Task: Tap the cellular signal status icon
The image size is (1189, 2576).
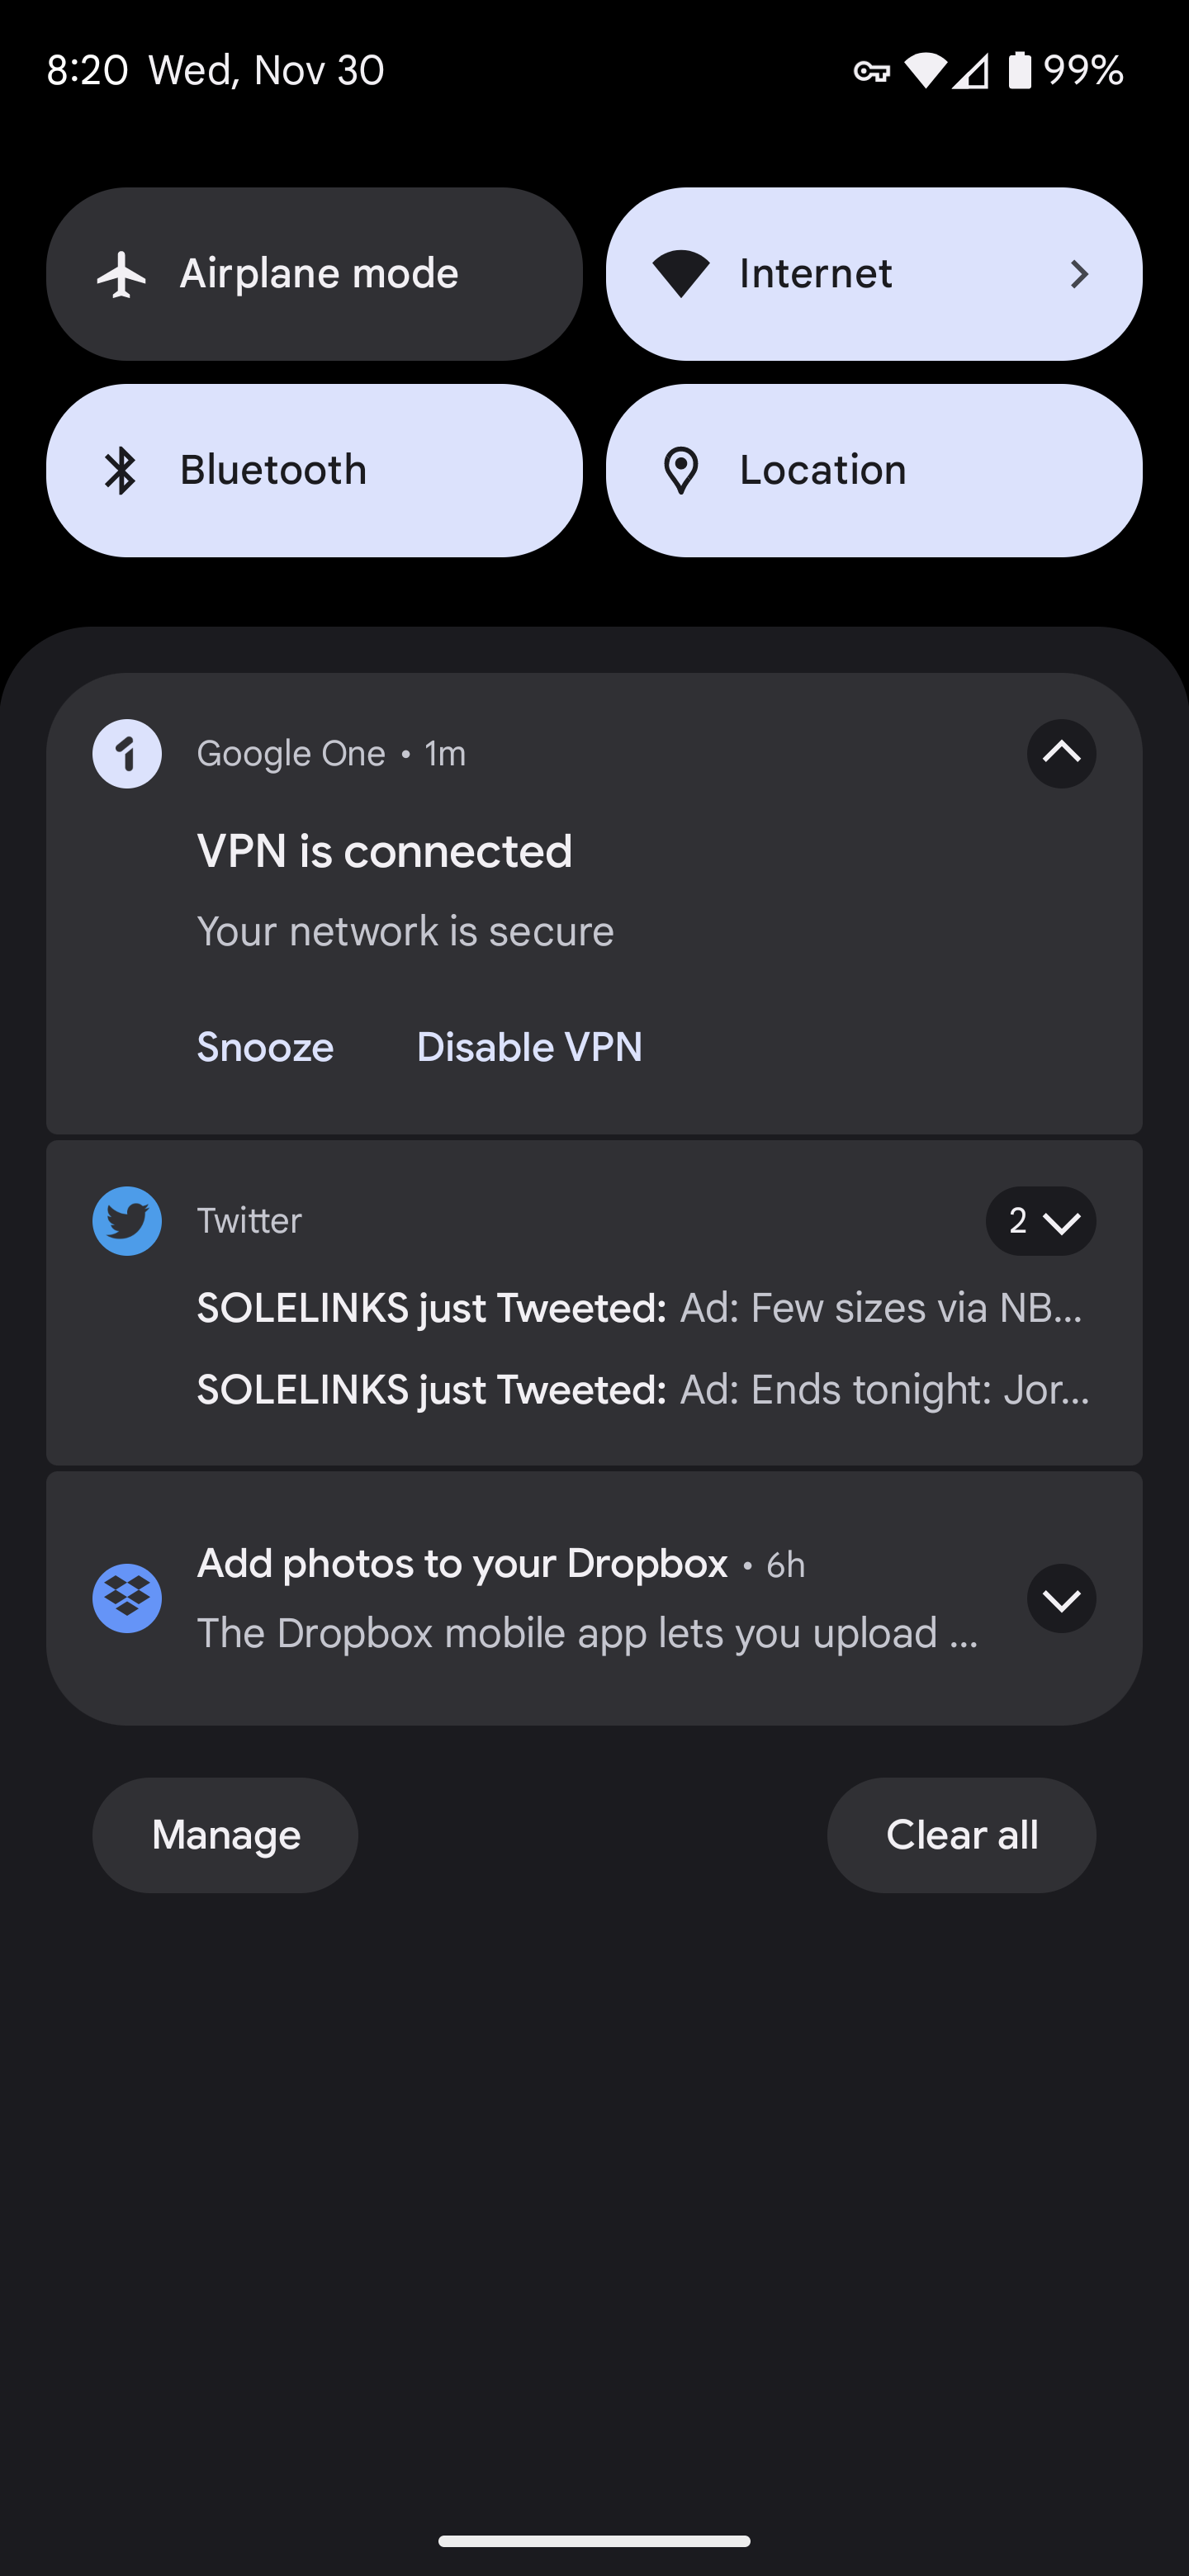Action: tap(970, 71)
